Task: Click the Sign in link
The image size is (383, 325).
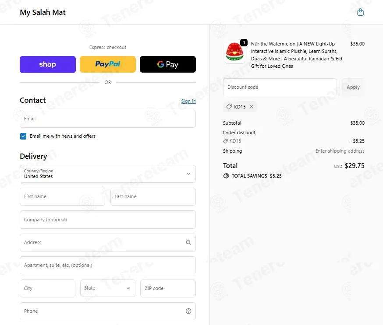Action: pyautogui.click(x=188, y=101)
